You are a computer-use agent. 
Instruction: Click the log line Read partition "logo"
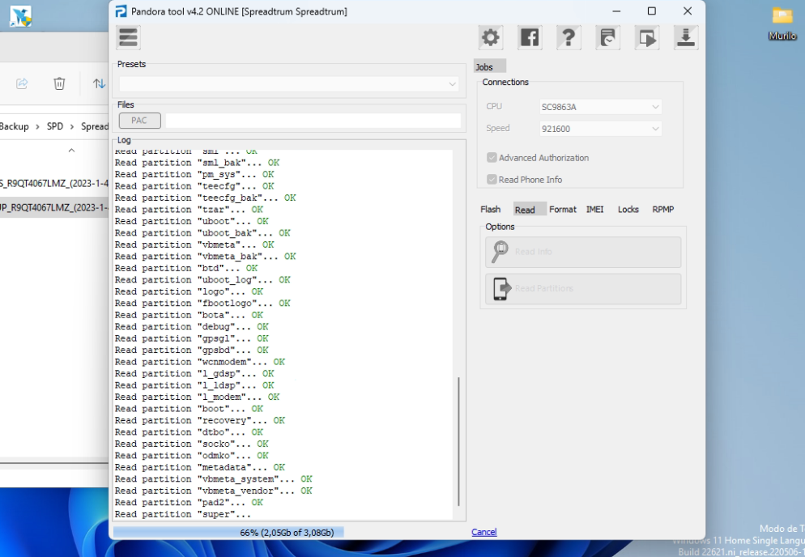coord(189,291)
